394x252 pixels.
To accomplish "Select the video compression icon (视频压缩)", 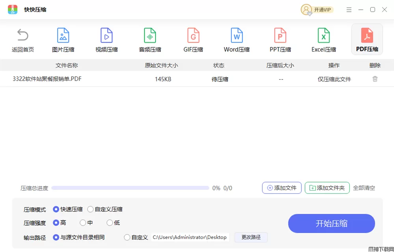I will (106, 35).
